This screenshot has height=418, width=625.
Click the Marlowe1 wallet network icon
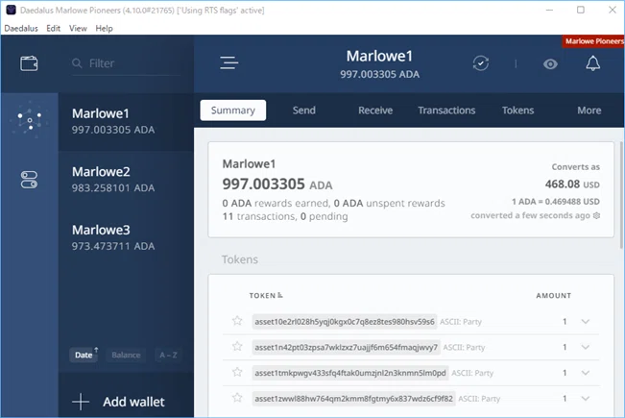pos(30,120)
